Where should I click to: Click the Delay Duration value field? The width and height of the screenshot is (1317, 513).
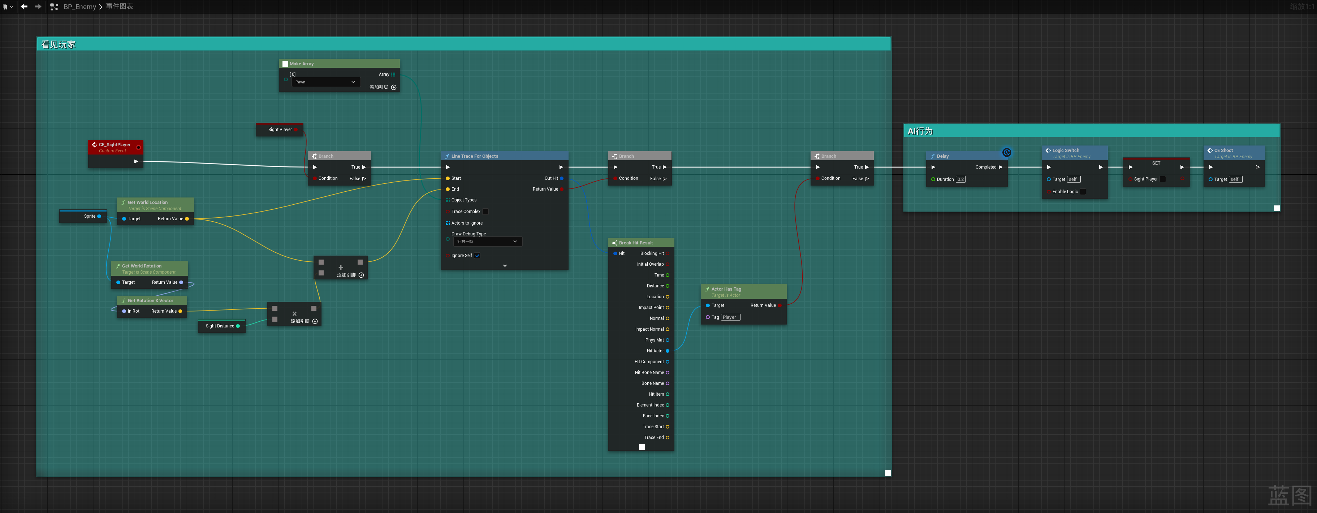click(x=960, y=179)
